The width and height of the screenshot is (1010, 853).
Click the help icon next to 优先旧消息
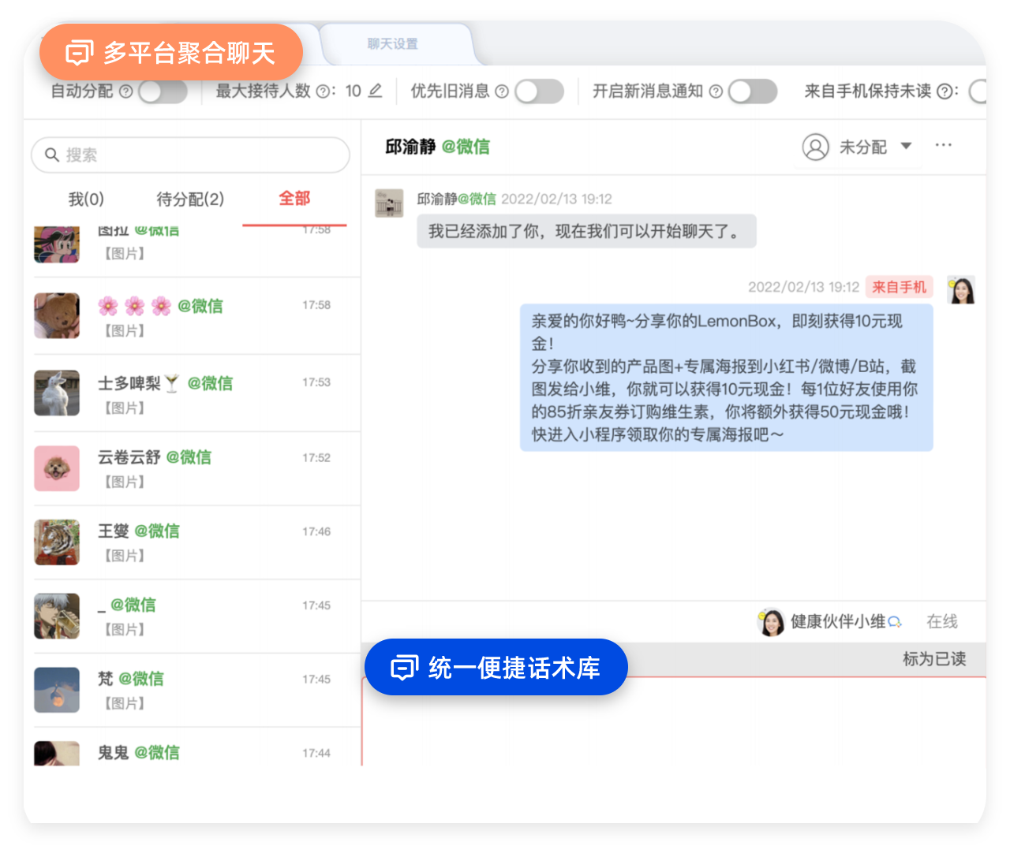coord(501,91)
